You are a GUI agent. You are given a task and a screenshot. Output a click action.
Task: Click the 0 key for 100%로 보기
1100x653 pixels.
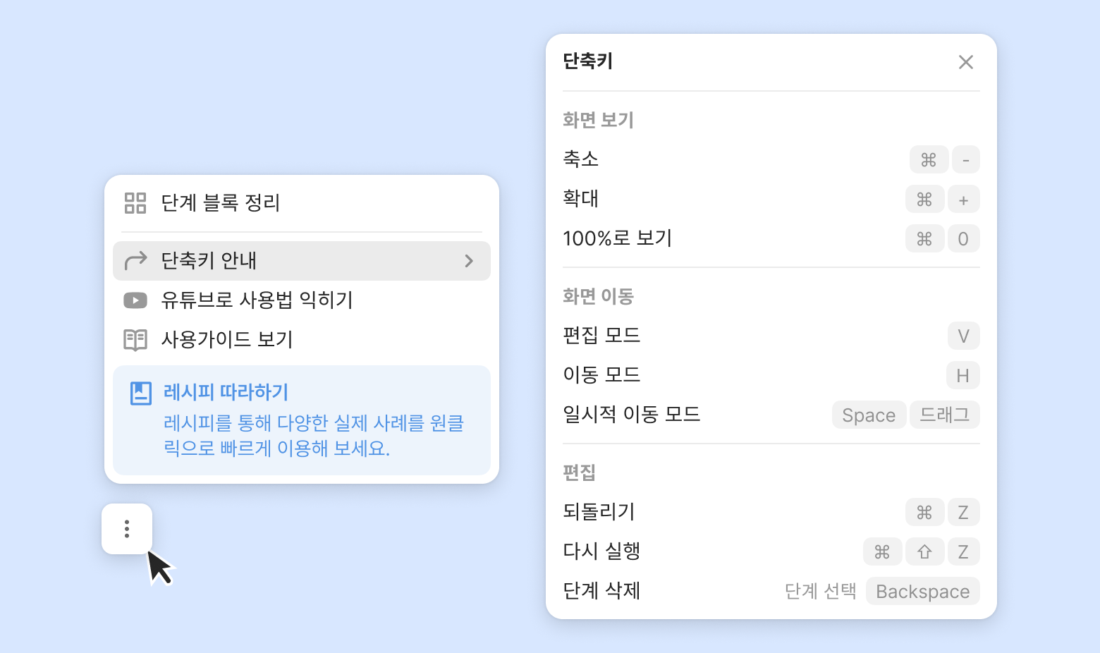pyautogui.click(x=963, y=239)
